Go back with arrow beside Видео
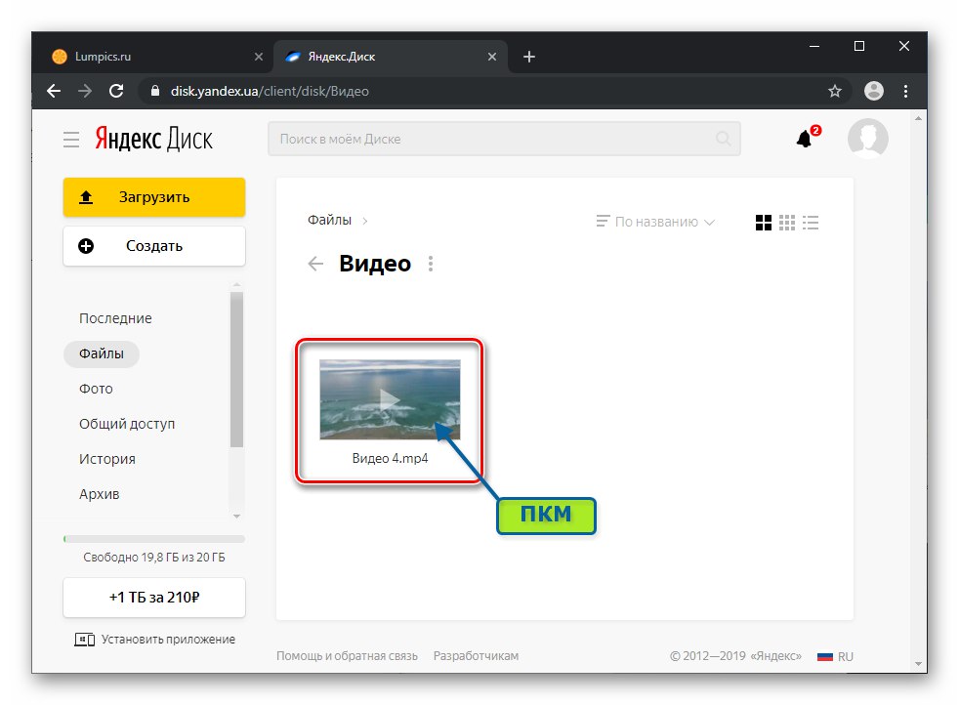The width and height of the screenshot is (959, 705). pyautogui.click(x=315, y=264)
